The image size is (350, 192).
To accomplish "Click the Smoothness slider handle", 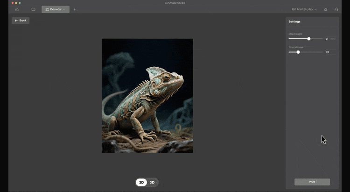I will pos(298,52).
